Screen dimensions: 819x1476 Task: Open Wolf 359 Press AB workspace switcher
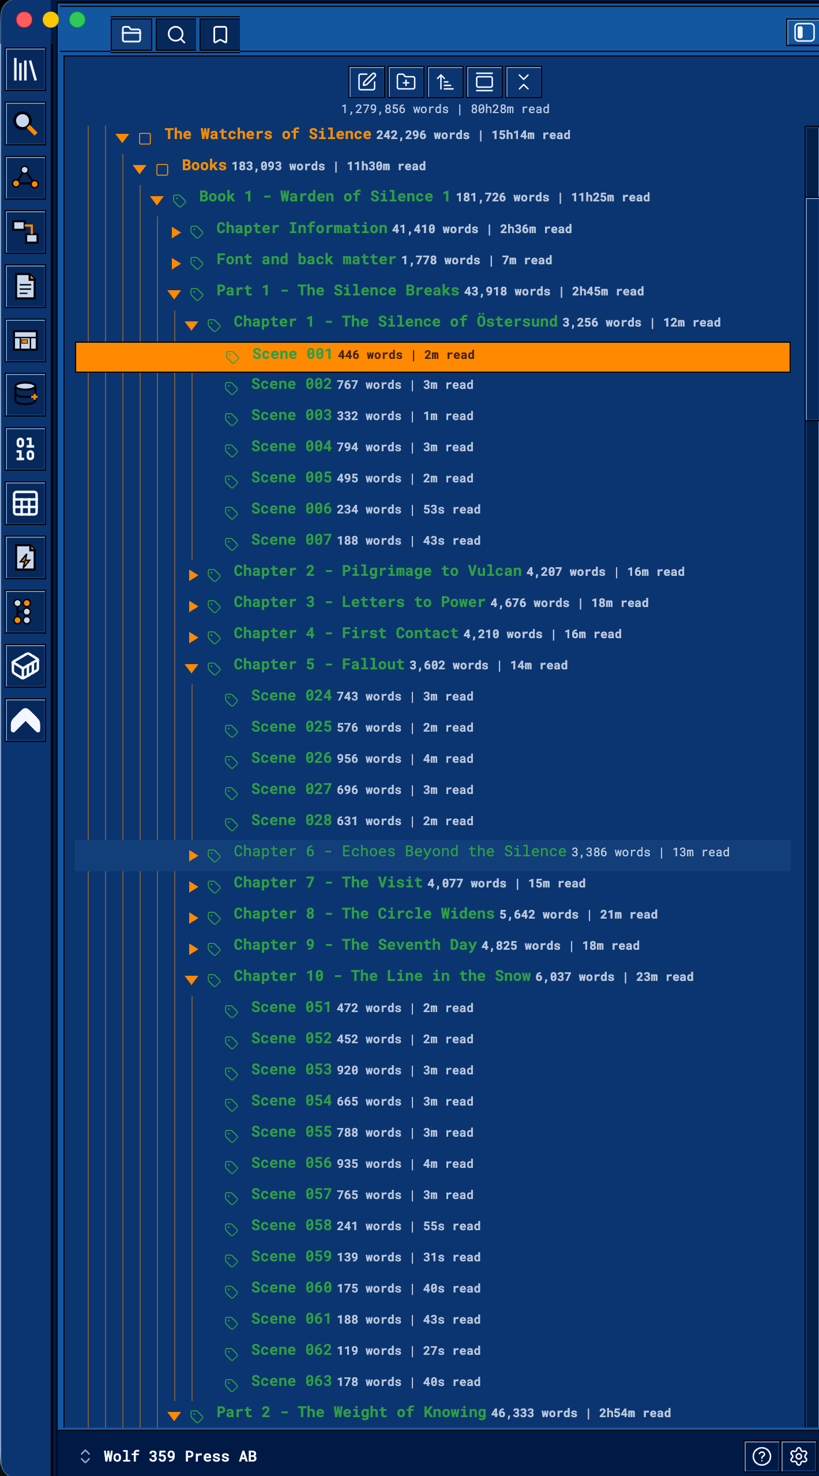pyautogui.click(x=168, y=1456)
